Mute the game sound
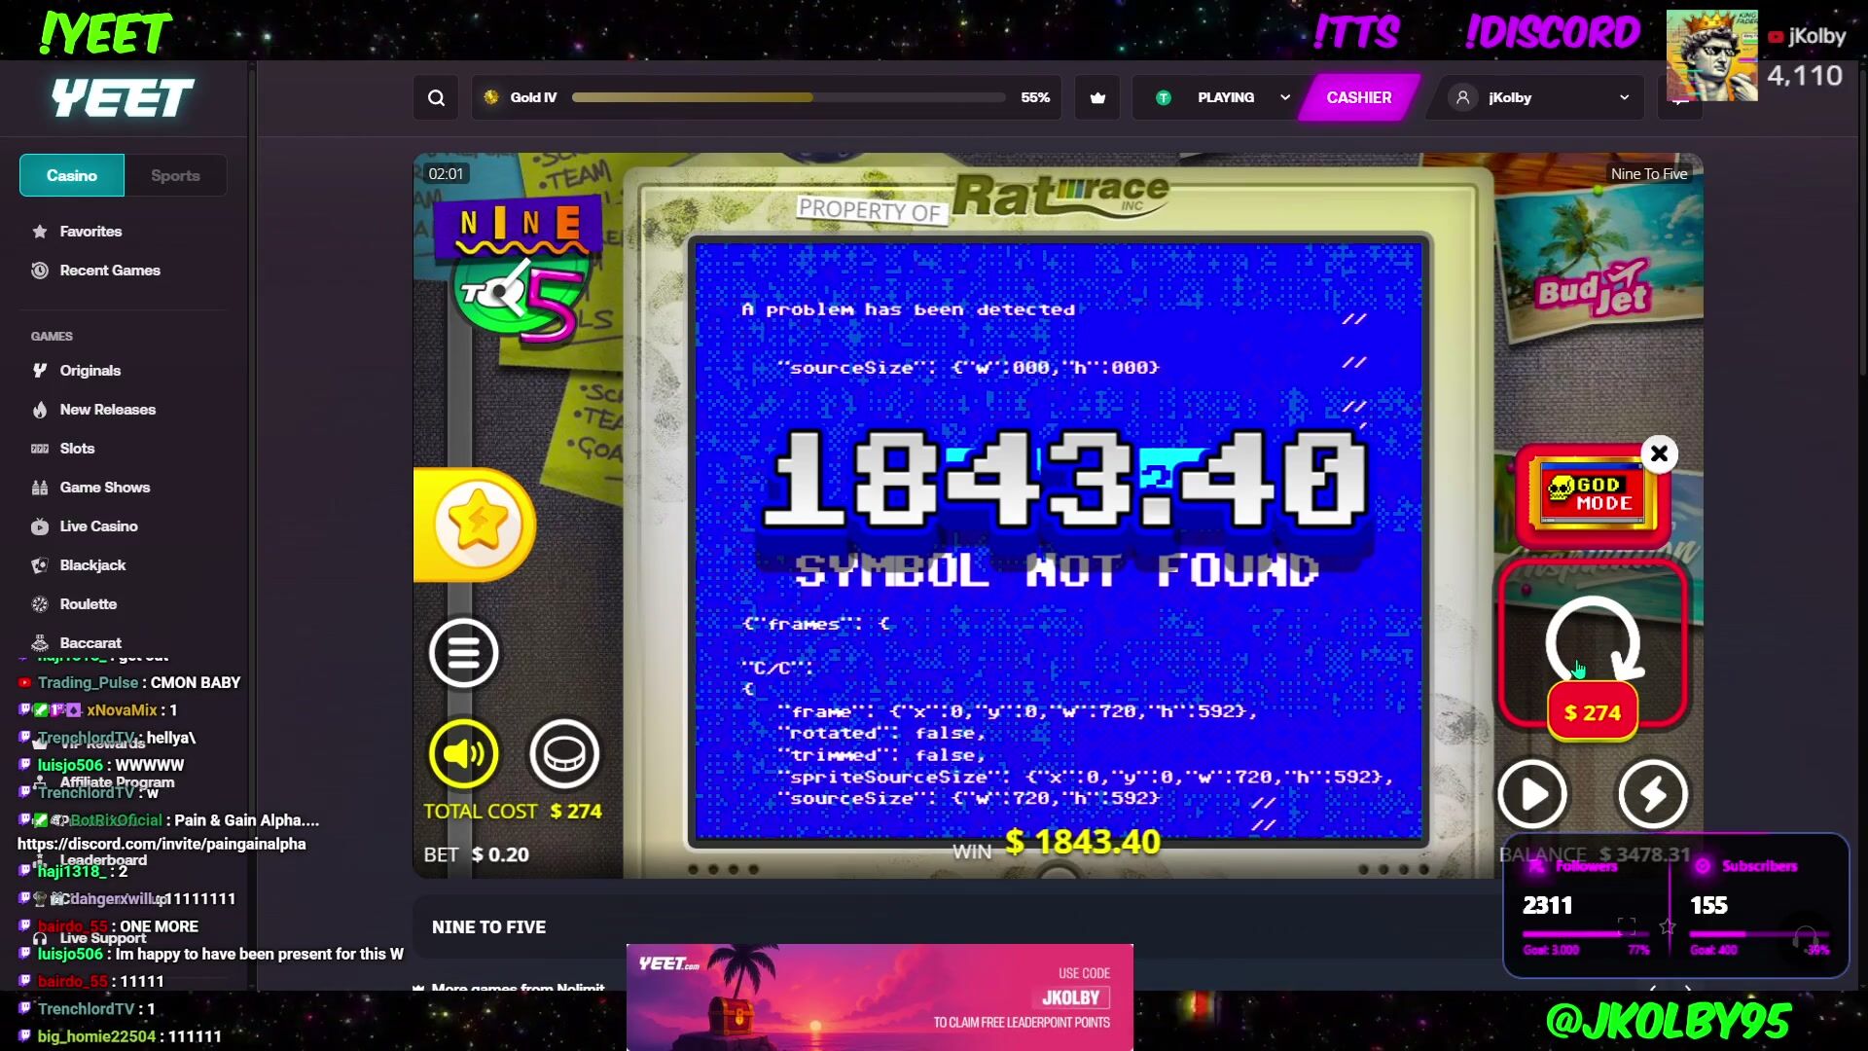Screen dimensions: 1868x1051 pyautogui.click(x=464, y=754)
